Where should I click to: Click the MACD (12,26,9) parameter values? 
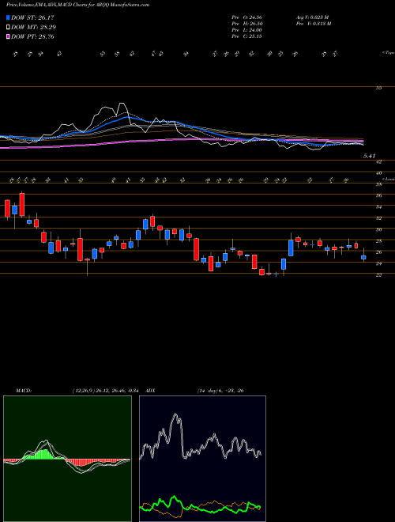point(107,391)
